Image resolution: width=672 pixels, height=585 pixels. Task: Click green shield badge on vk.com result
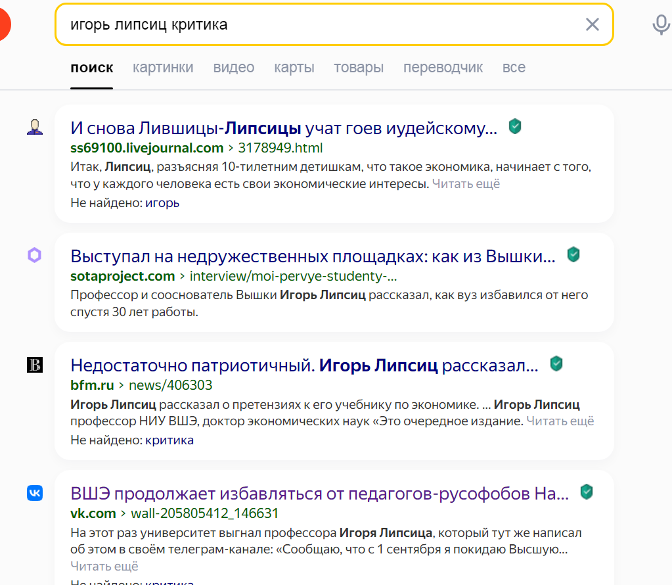(x=587, y=492)
